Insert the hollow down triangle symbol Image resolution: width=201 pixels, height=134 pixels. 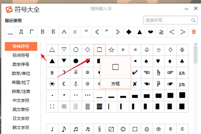64,50
